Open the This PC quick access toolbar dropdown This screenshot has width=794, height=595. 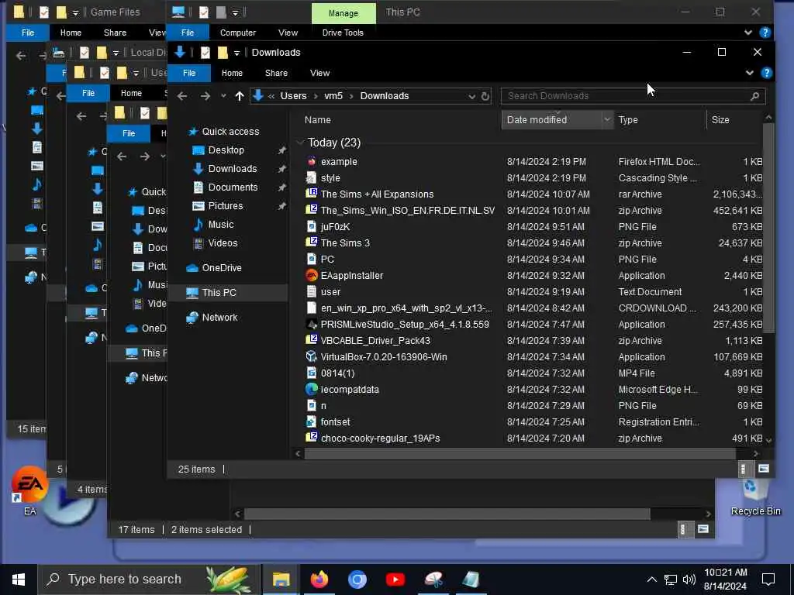pos(235,12)
